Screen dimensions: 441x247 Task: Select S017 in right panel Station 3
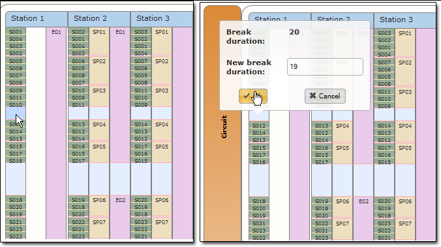(x=384, y=148)
